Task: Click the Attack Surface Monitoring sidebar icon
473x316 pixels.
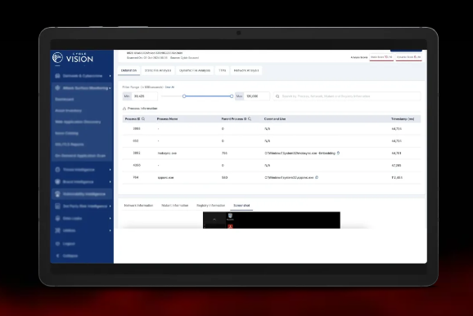Action: (57, 88)
